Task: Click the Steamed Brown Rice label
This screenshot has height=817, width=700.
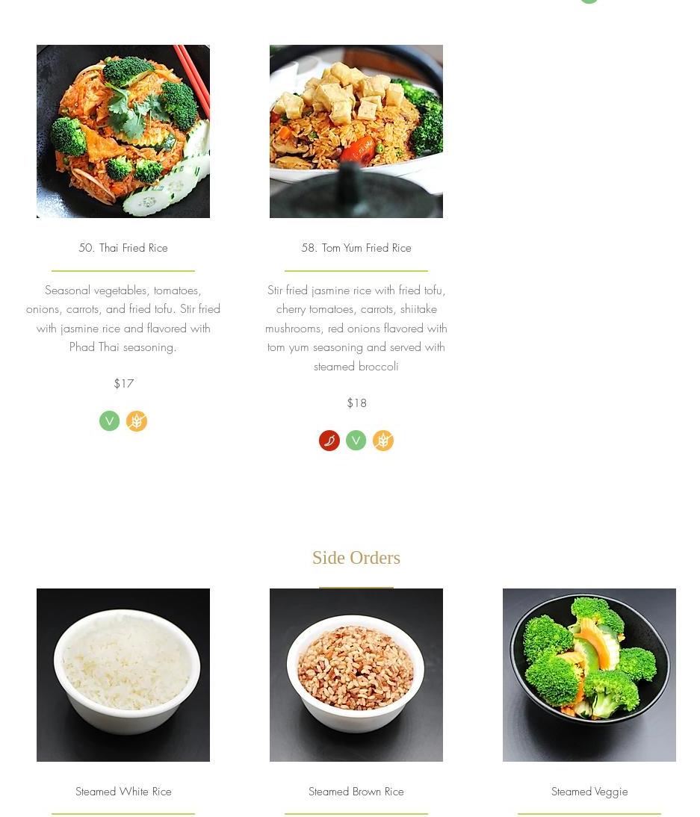Action: [x=356, y=792]
